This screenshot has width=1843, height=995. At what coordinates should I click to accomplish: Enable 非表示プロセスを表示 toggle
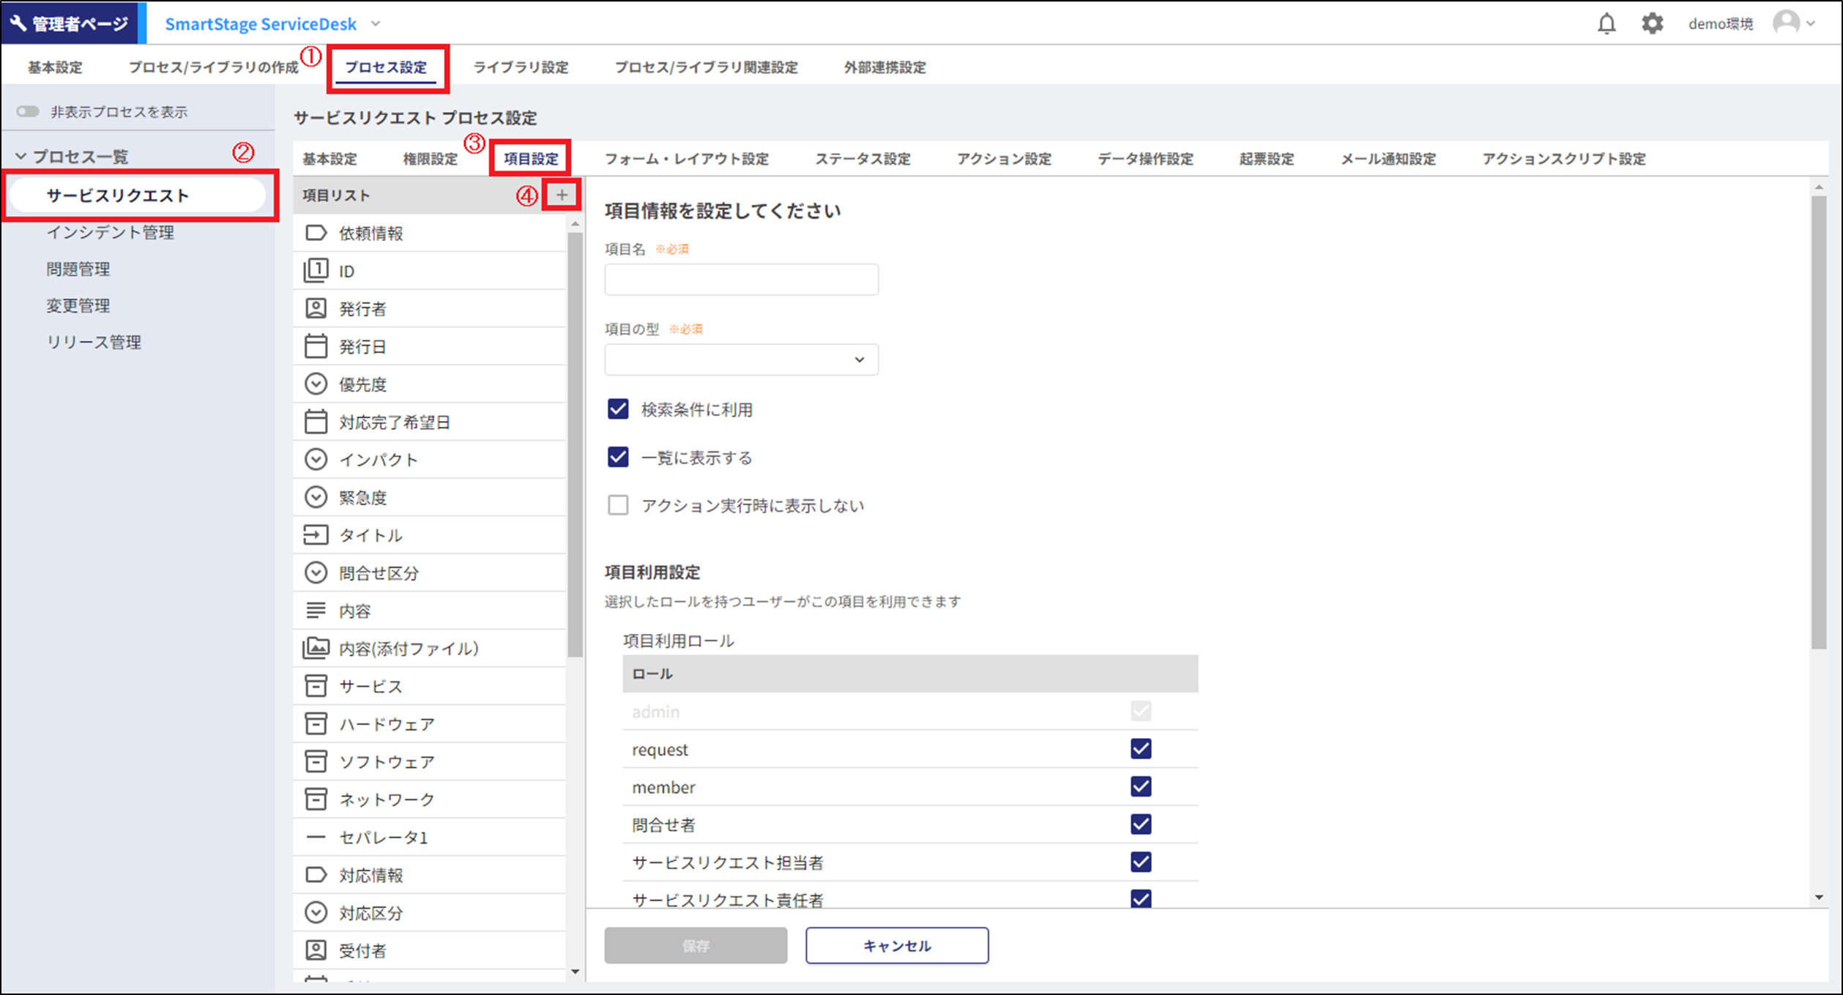pyautogui.click(x=28, y=111)
